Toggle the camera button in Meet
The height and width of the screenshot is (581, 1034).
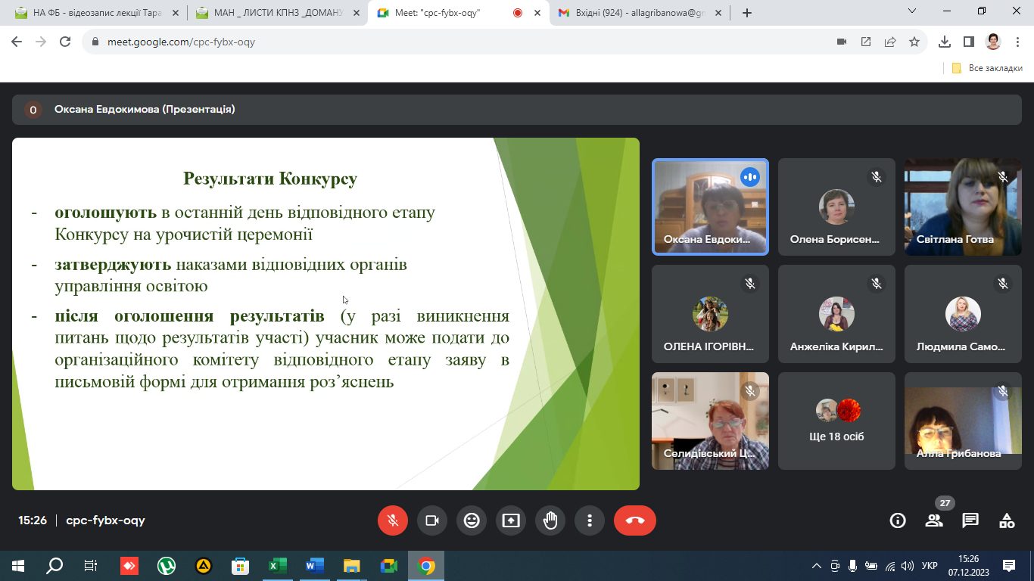pyautogui.click(x=432, y=520)
